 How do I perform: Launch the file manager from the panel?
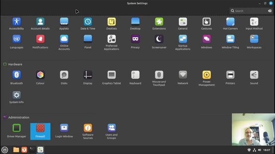coord(16,150)
